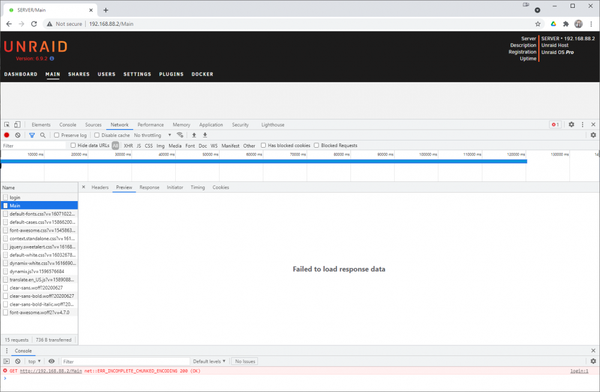Select the login request row
Image resolution: width=600 pixels, height=392 pixels.
[39, 198]
